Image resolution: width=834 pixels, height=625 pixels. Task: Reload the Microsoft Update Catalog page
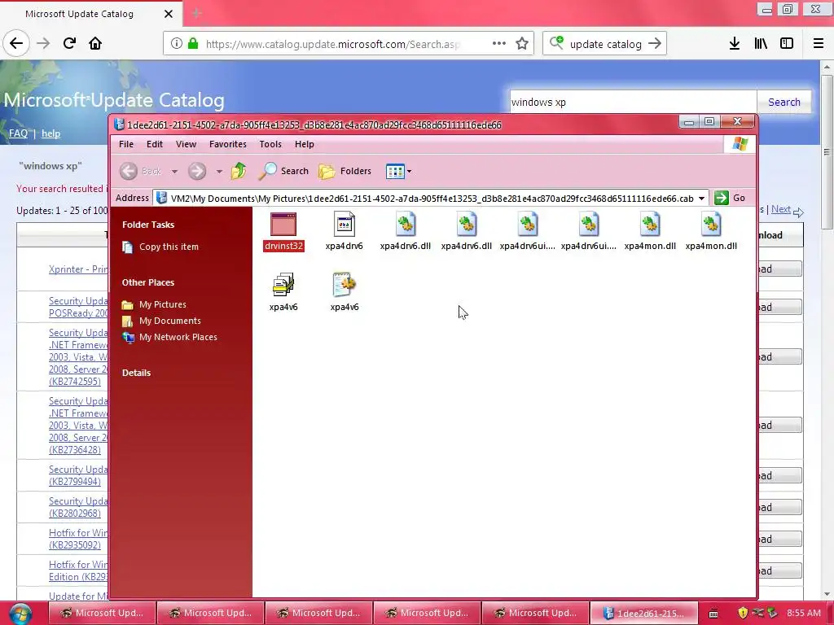pos(69,44)
